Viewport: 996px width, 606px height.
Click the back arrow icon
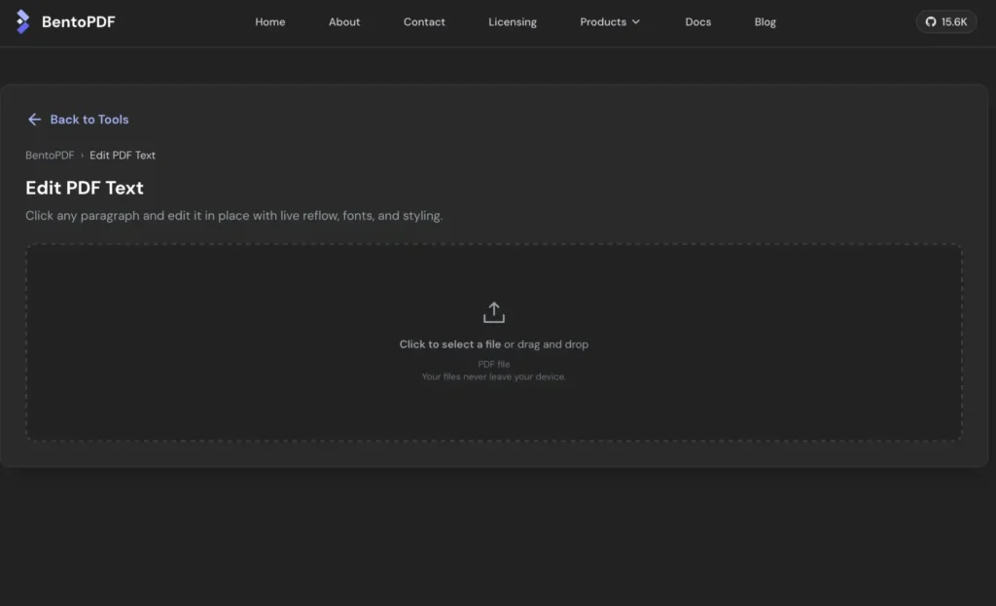click(34, 120)
